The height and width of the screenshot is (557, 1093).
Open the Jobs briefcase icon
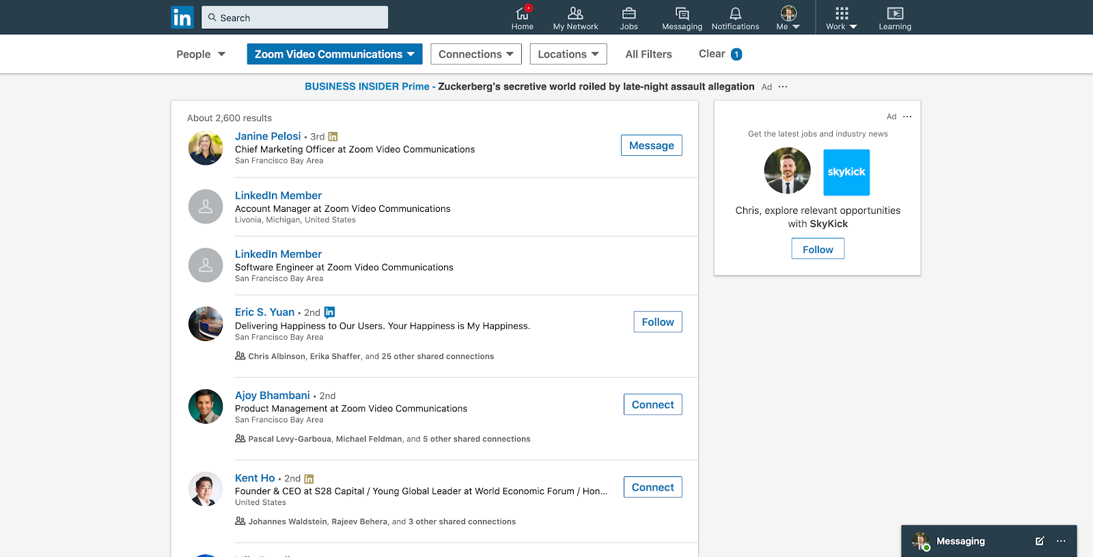[628, 18]
